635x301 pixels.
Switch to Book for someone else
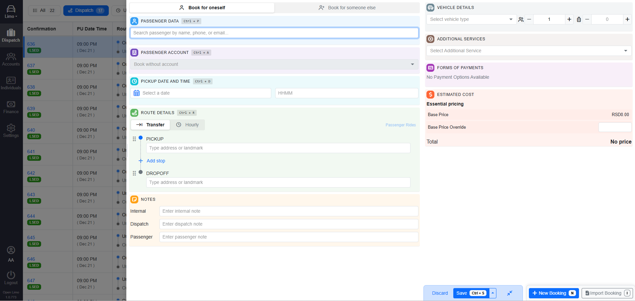pos(347,7)
